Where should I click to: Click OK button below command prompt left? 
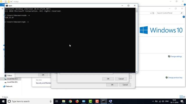43,75
